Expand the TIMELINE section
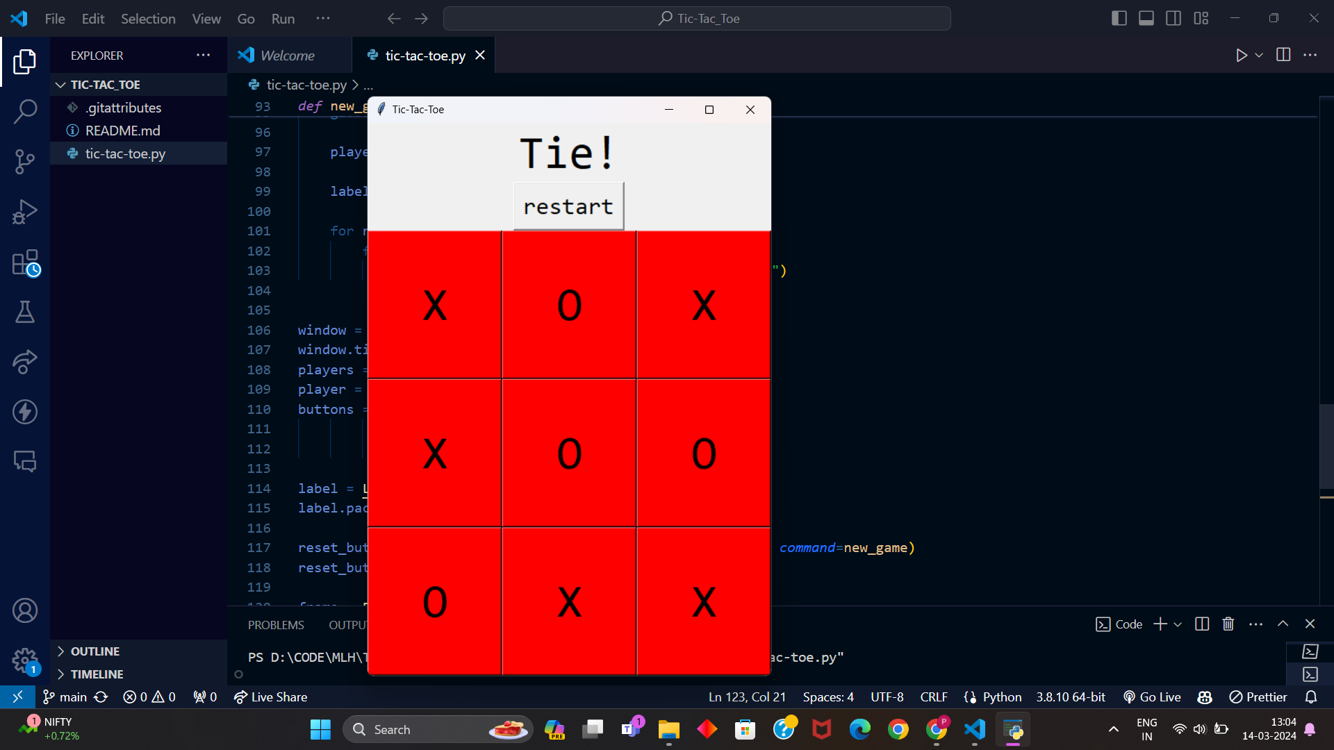 point(96,674)
